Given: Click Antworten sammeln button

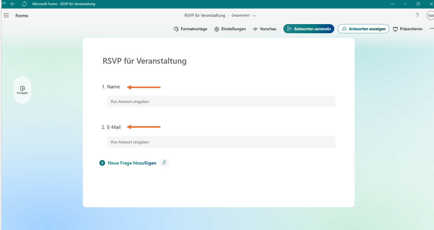Looking at the screenshot, I should 309,29.
